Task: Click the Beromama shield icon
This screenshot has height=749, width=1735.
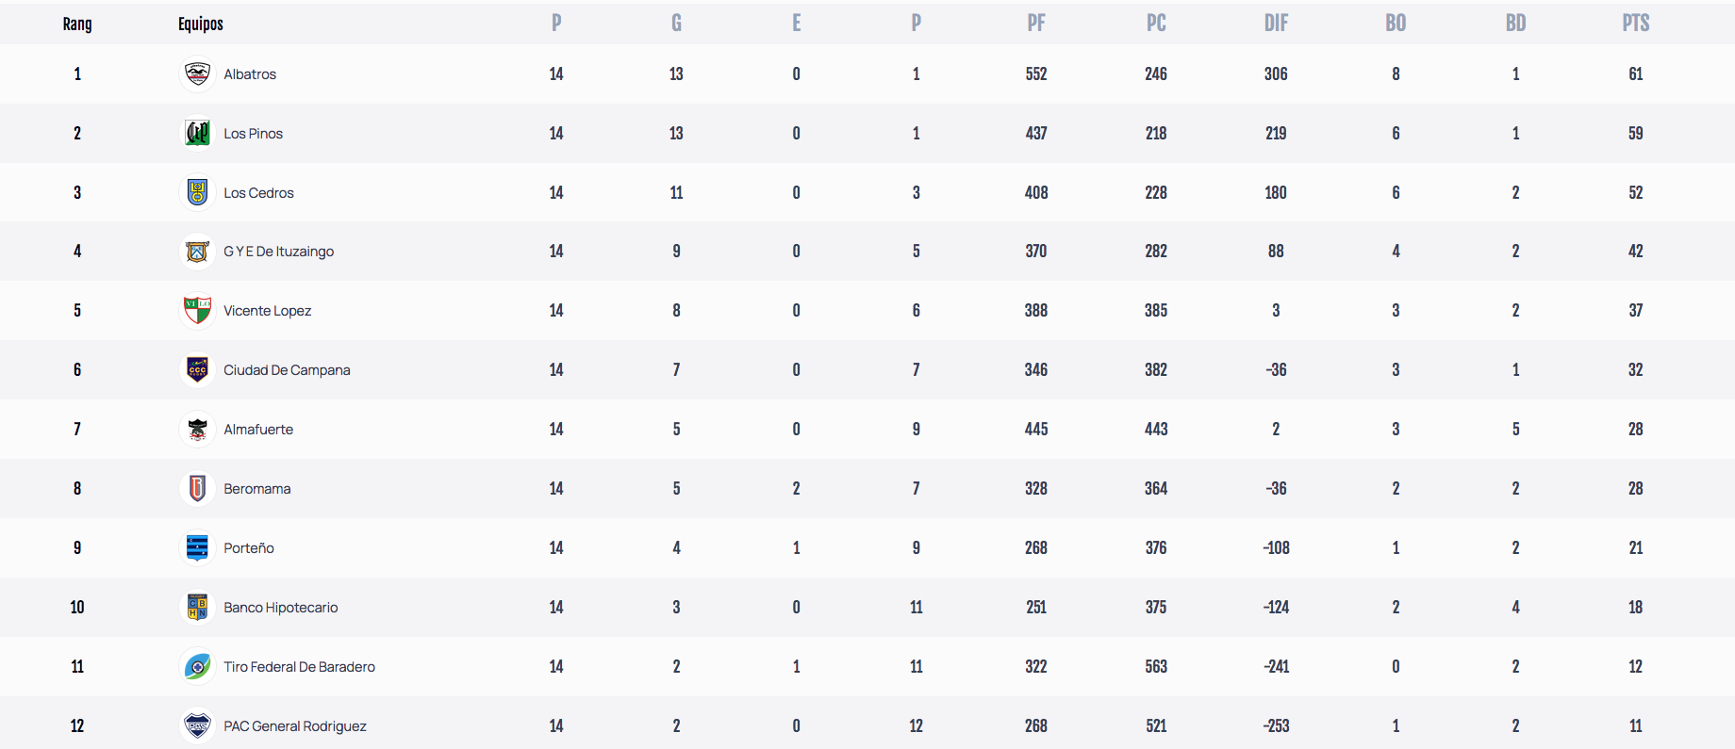Action: pyautogui.click(x=197, y=488)
